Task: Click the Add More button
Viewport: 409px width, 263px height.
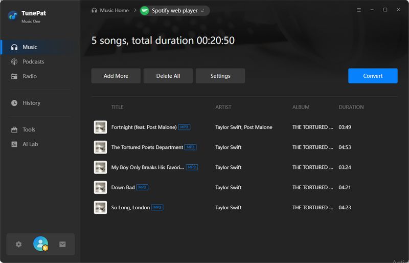Action: coord(116,76)
